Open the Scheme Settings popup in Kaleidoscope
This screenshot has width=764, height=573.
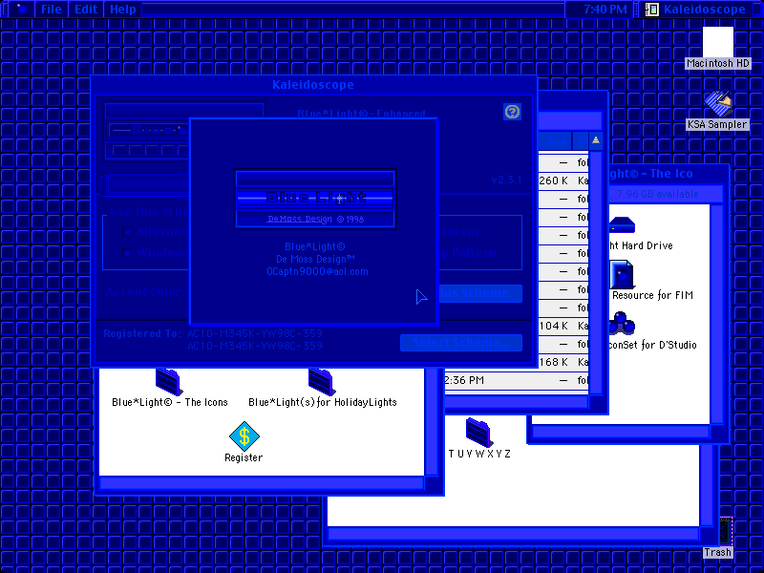point(145,183)
